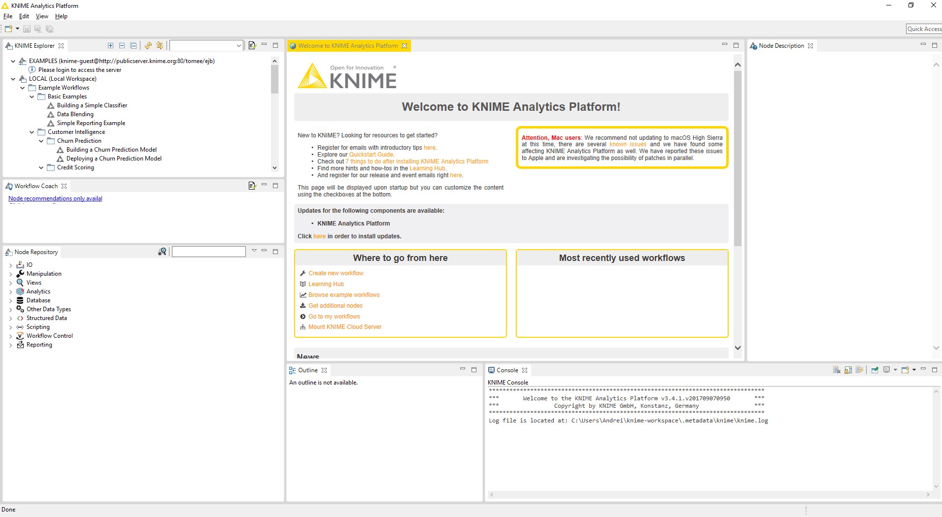Switch to Welcome to KNIME Analytics Platform tab
The width and height of the screenshot is (942, 517).
348,46
